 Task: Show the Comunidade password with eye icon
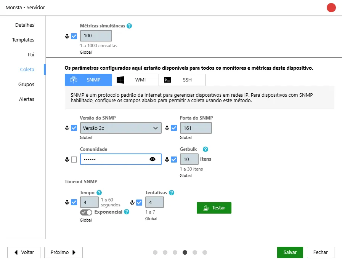153,159
